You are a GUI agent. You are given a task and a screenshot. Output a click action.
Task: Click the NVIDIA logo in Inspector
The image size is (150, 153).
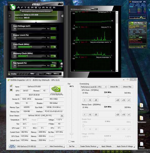[57, 91]
